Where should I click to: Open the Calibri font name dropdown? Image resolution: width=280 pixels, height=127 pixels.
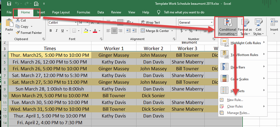[75, 23]
